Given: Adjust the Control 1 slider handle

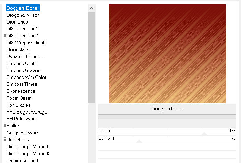Looking at the screenshot, I should click(x=139, y=141).
